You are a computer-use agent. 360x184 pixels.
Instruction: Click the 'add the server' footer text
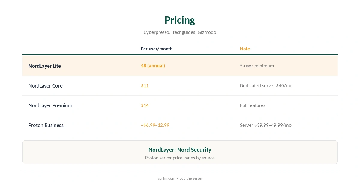point(191,178)
